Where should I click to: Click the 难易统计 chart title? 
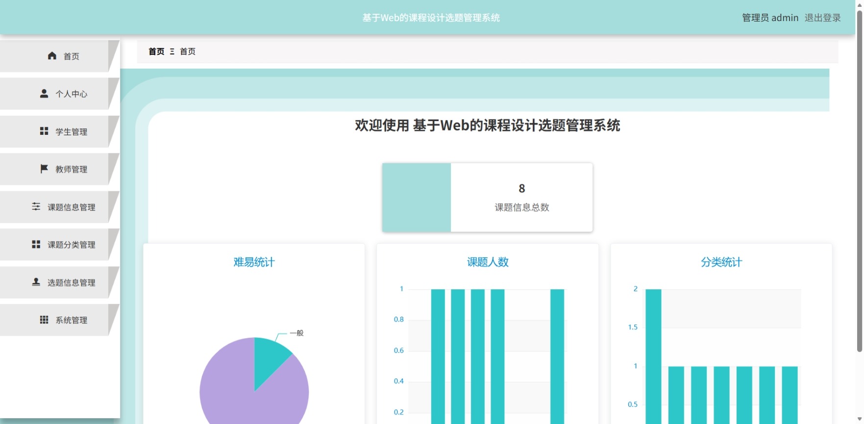(x=254, y=262)
